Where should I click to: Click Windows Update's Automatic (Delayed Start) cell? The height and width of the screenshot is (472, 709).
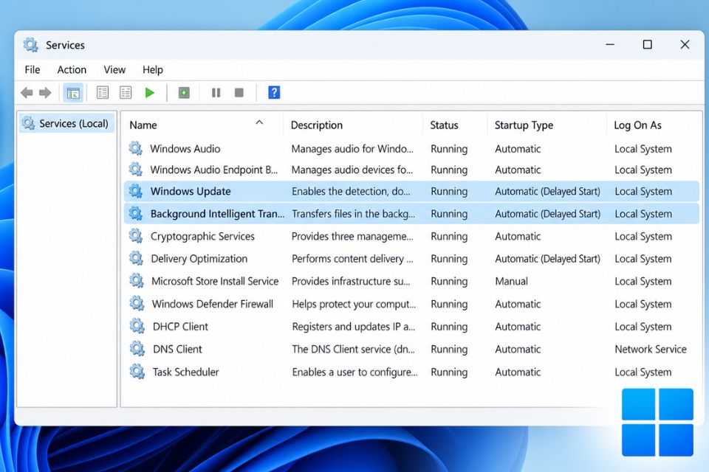pos(547,192)
